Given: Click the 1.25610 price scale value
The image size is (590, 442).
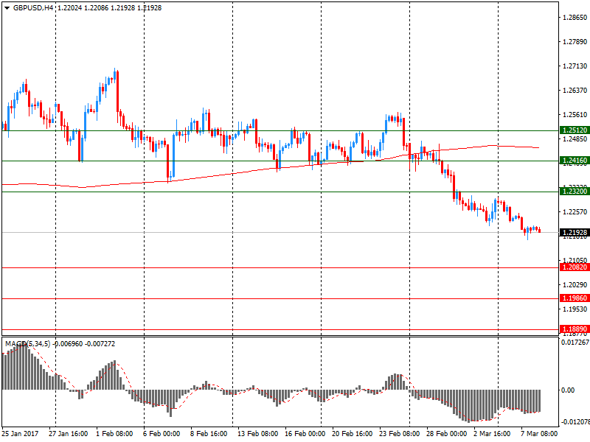Looking at the screenshot, I should (x=575, y=115).
